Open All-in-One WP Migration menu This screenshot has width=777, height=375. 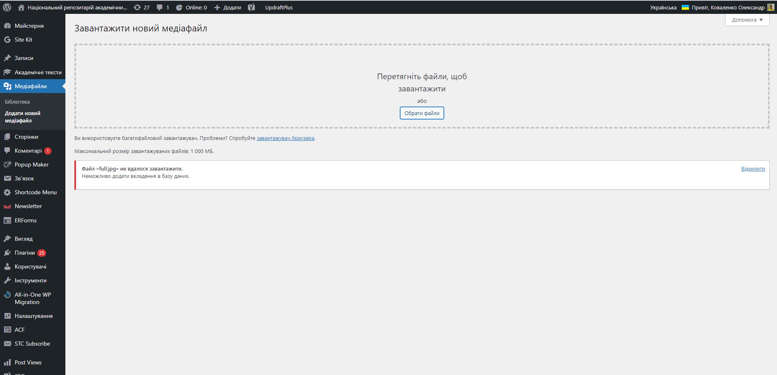pos(32,298)
